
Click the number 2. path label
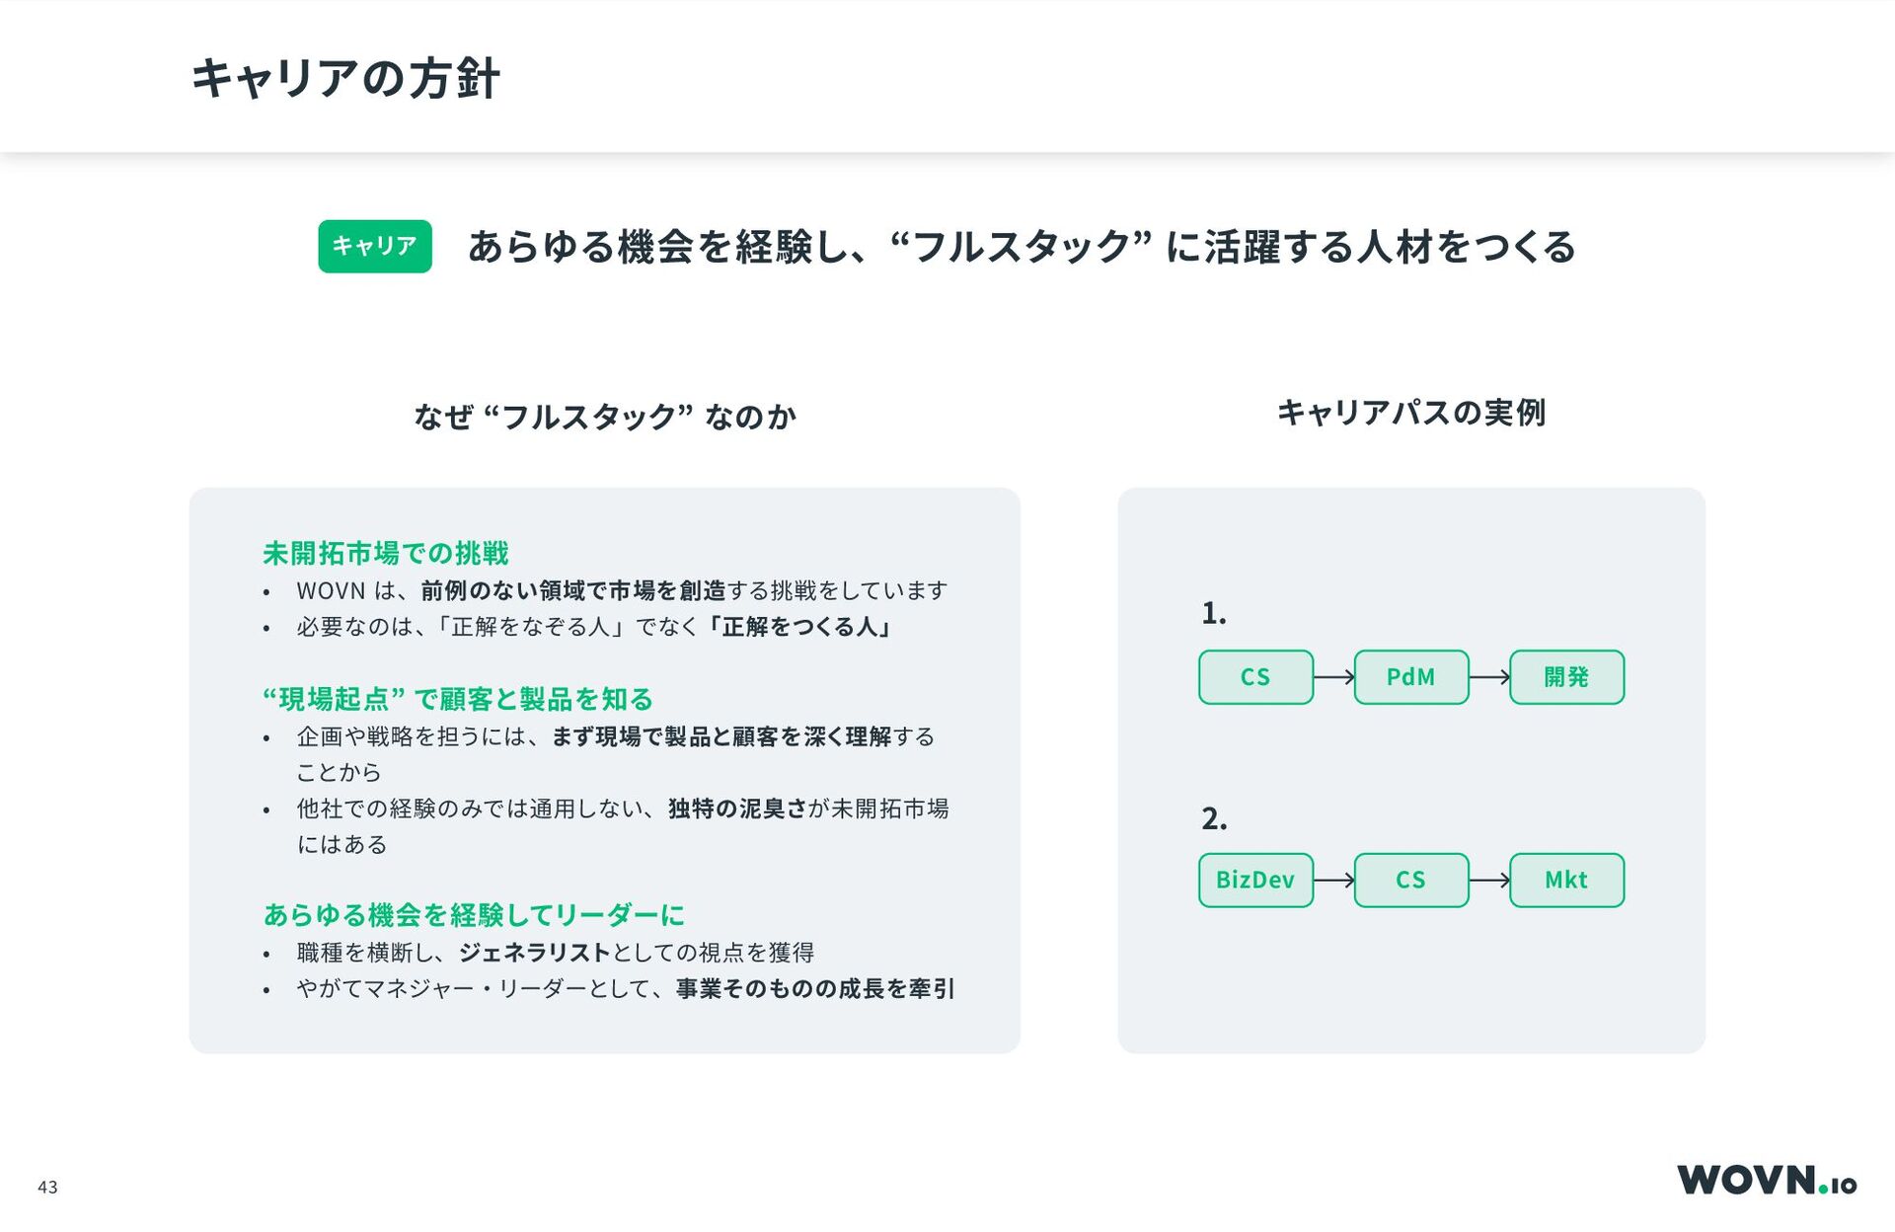coord(1214,818)
